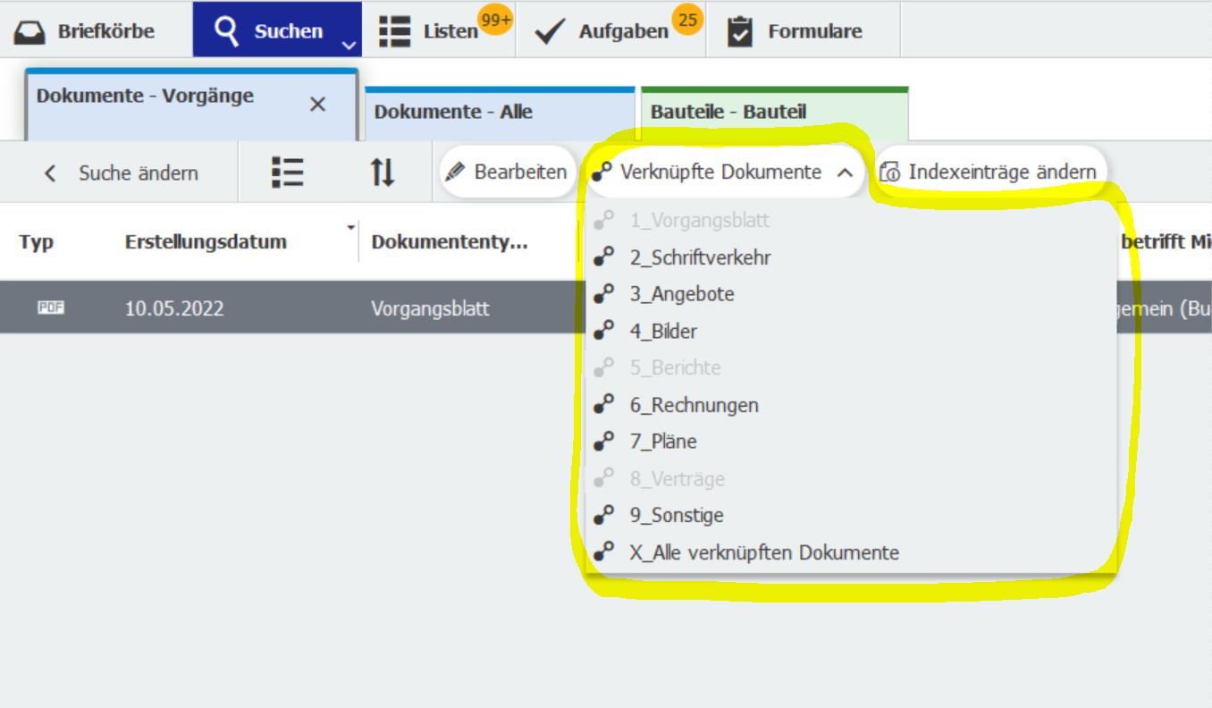
Task: Click the PDF file type icon
Action: 51,308
